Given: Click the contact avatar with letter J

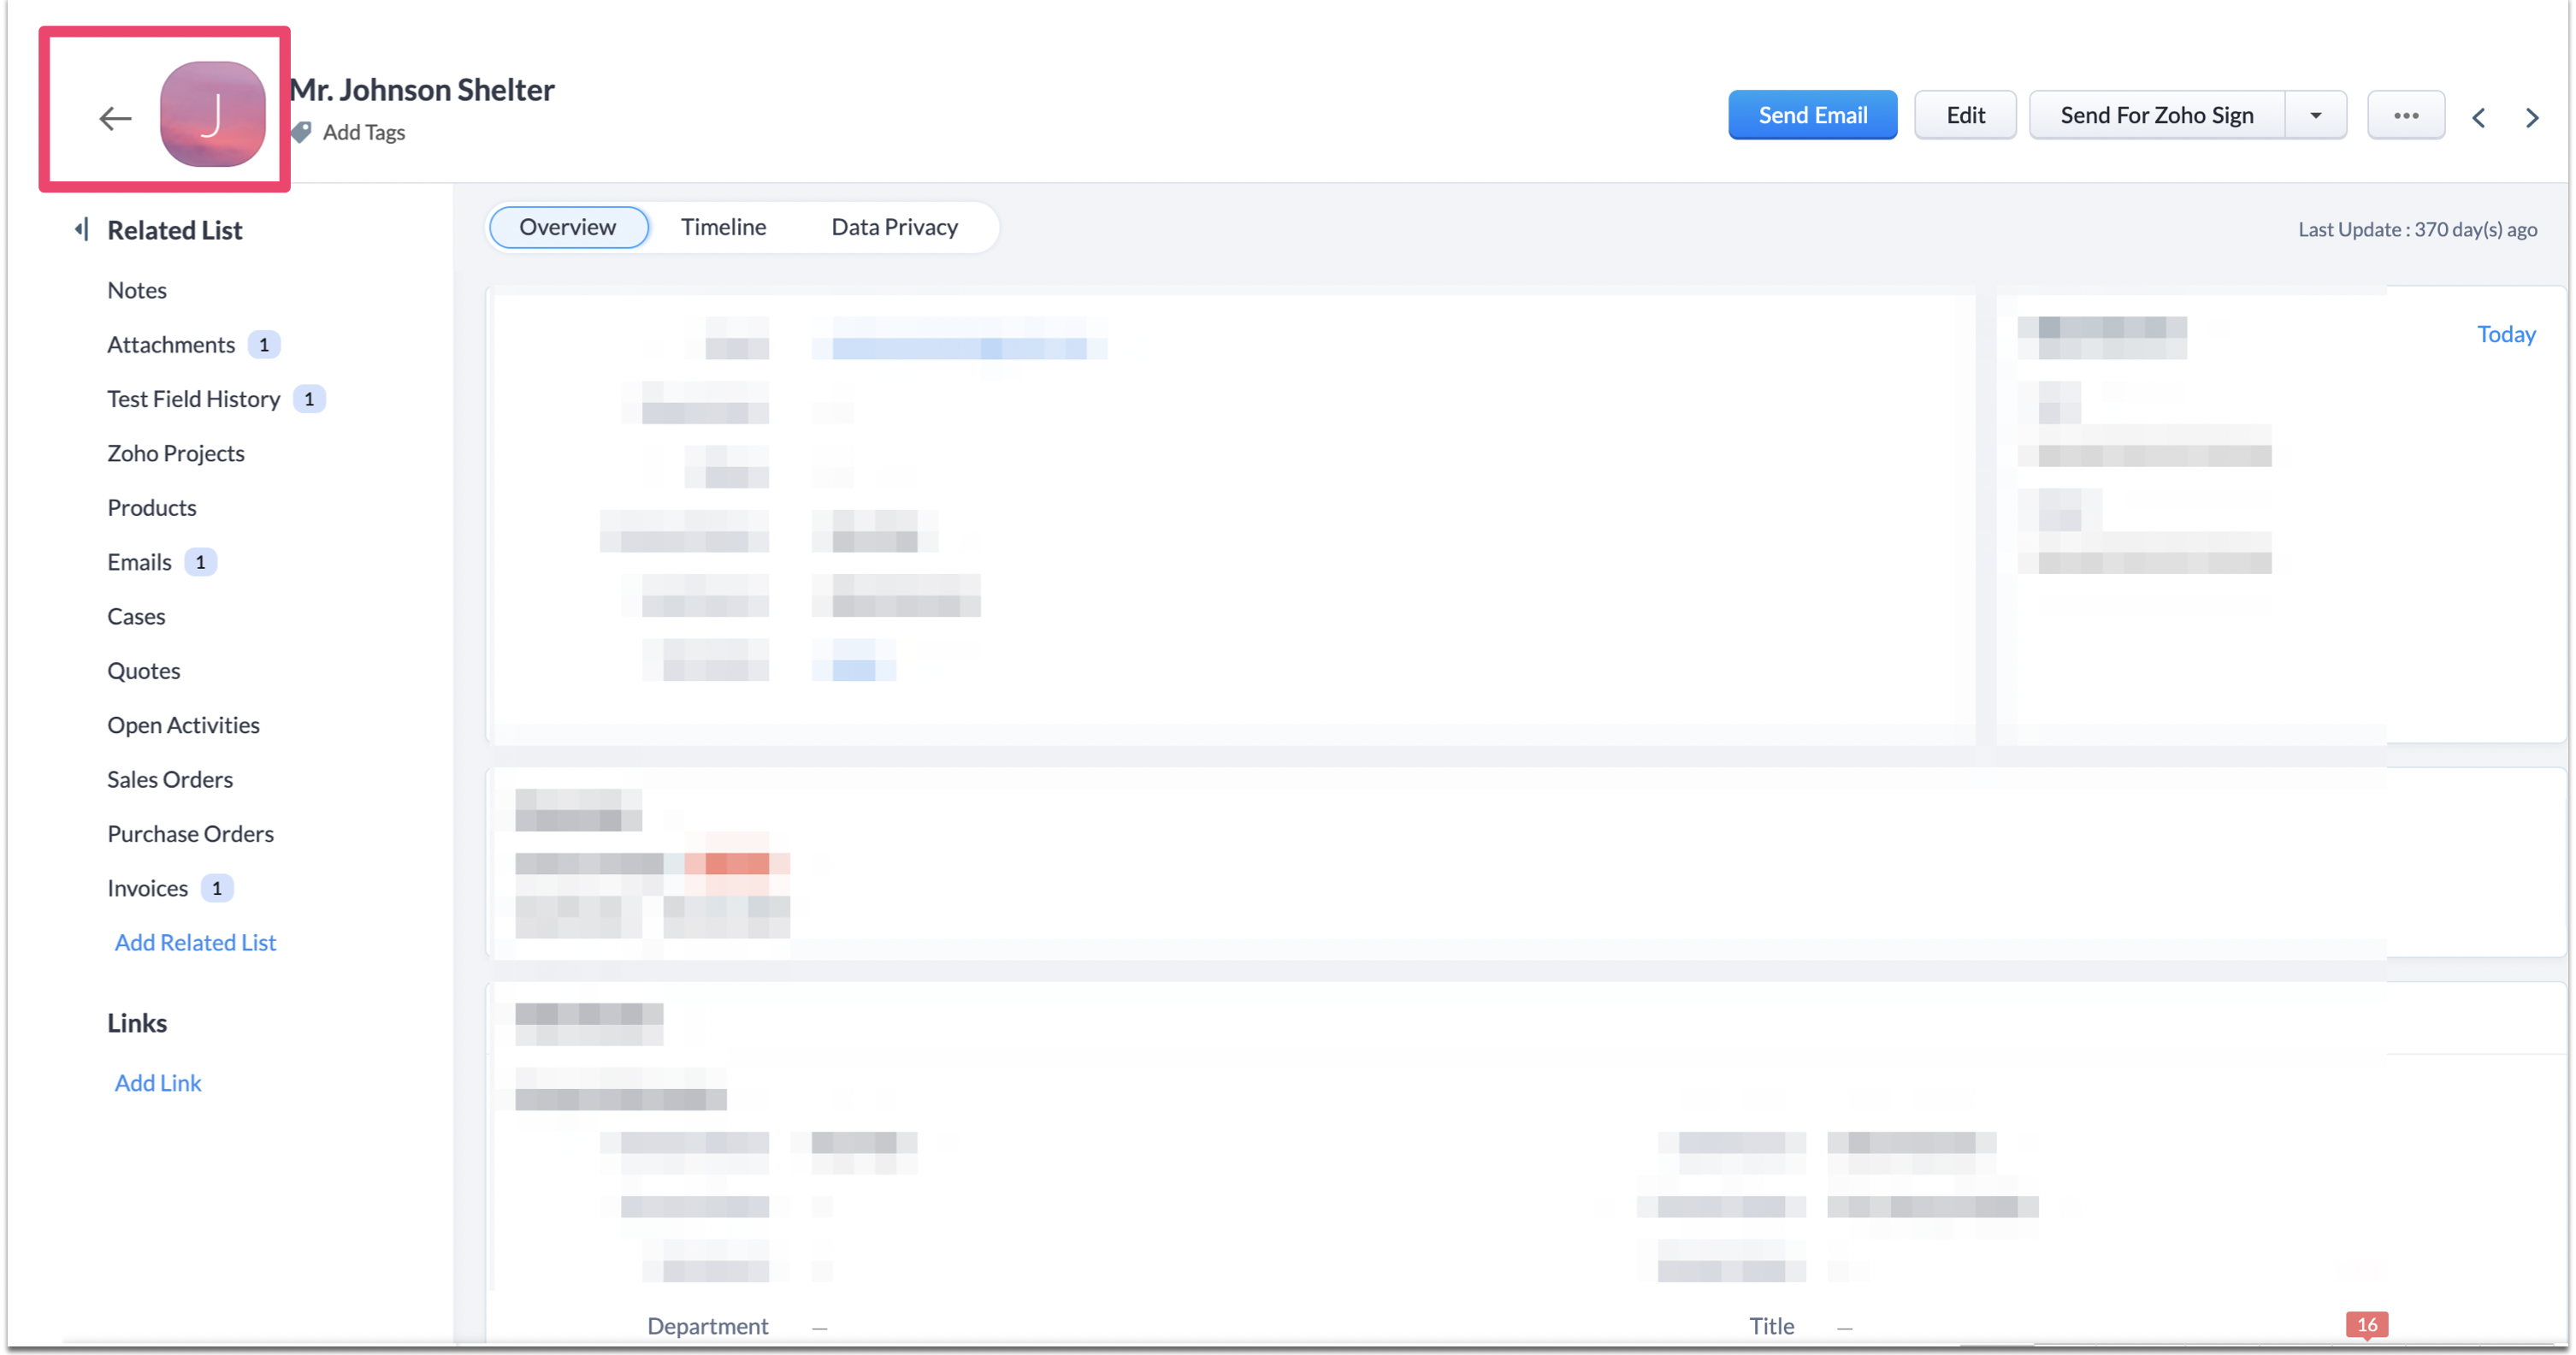Looking at the screenshot, I should click(212, 114).
